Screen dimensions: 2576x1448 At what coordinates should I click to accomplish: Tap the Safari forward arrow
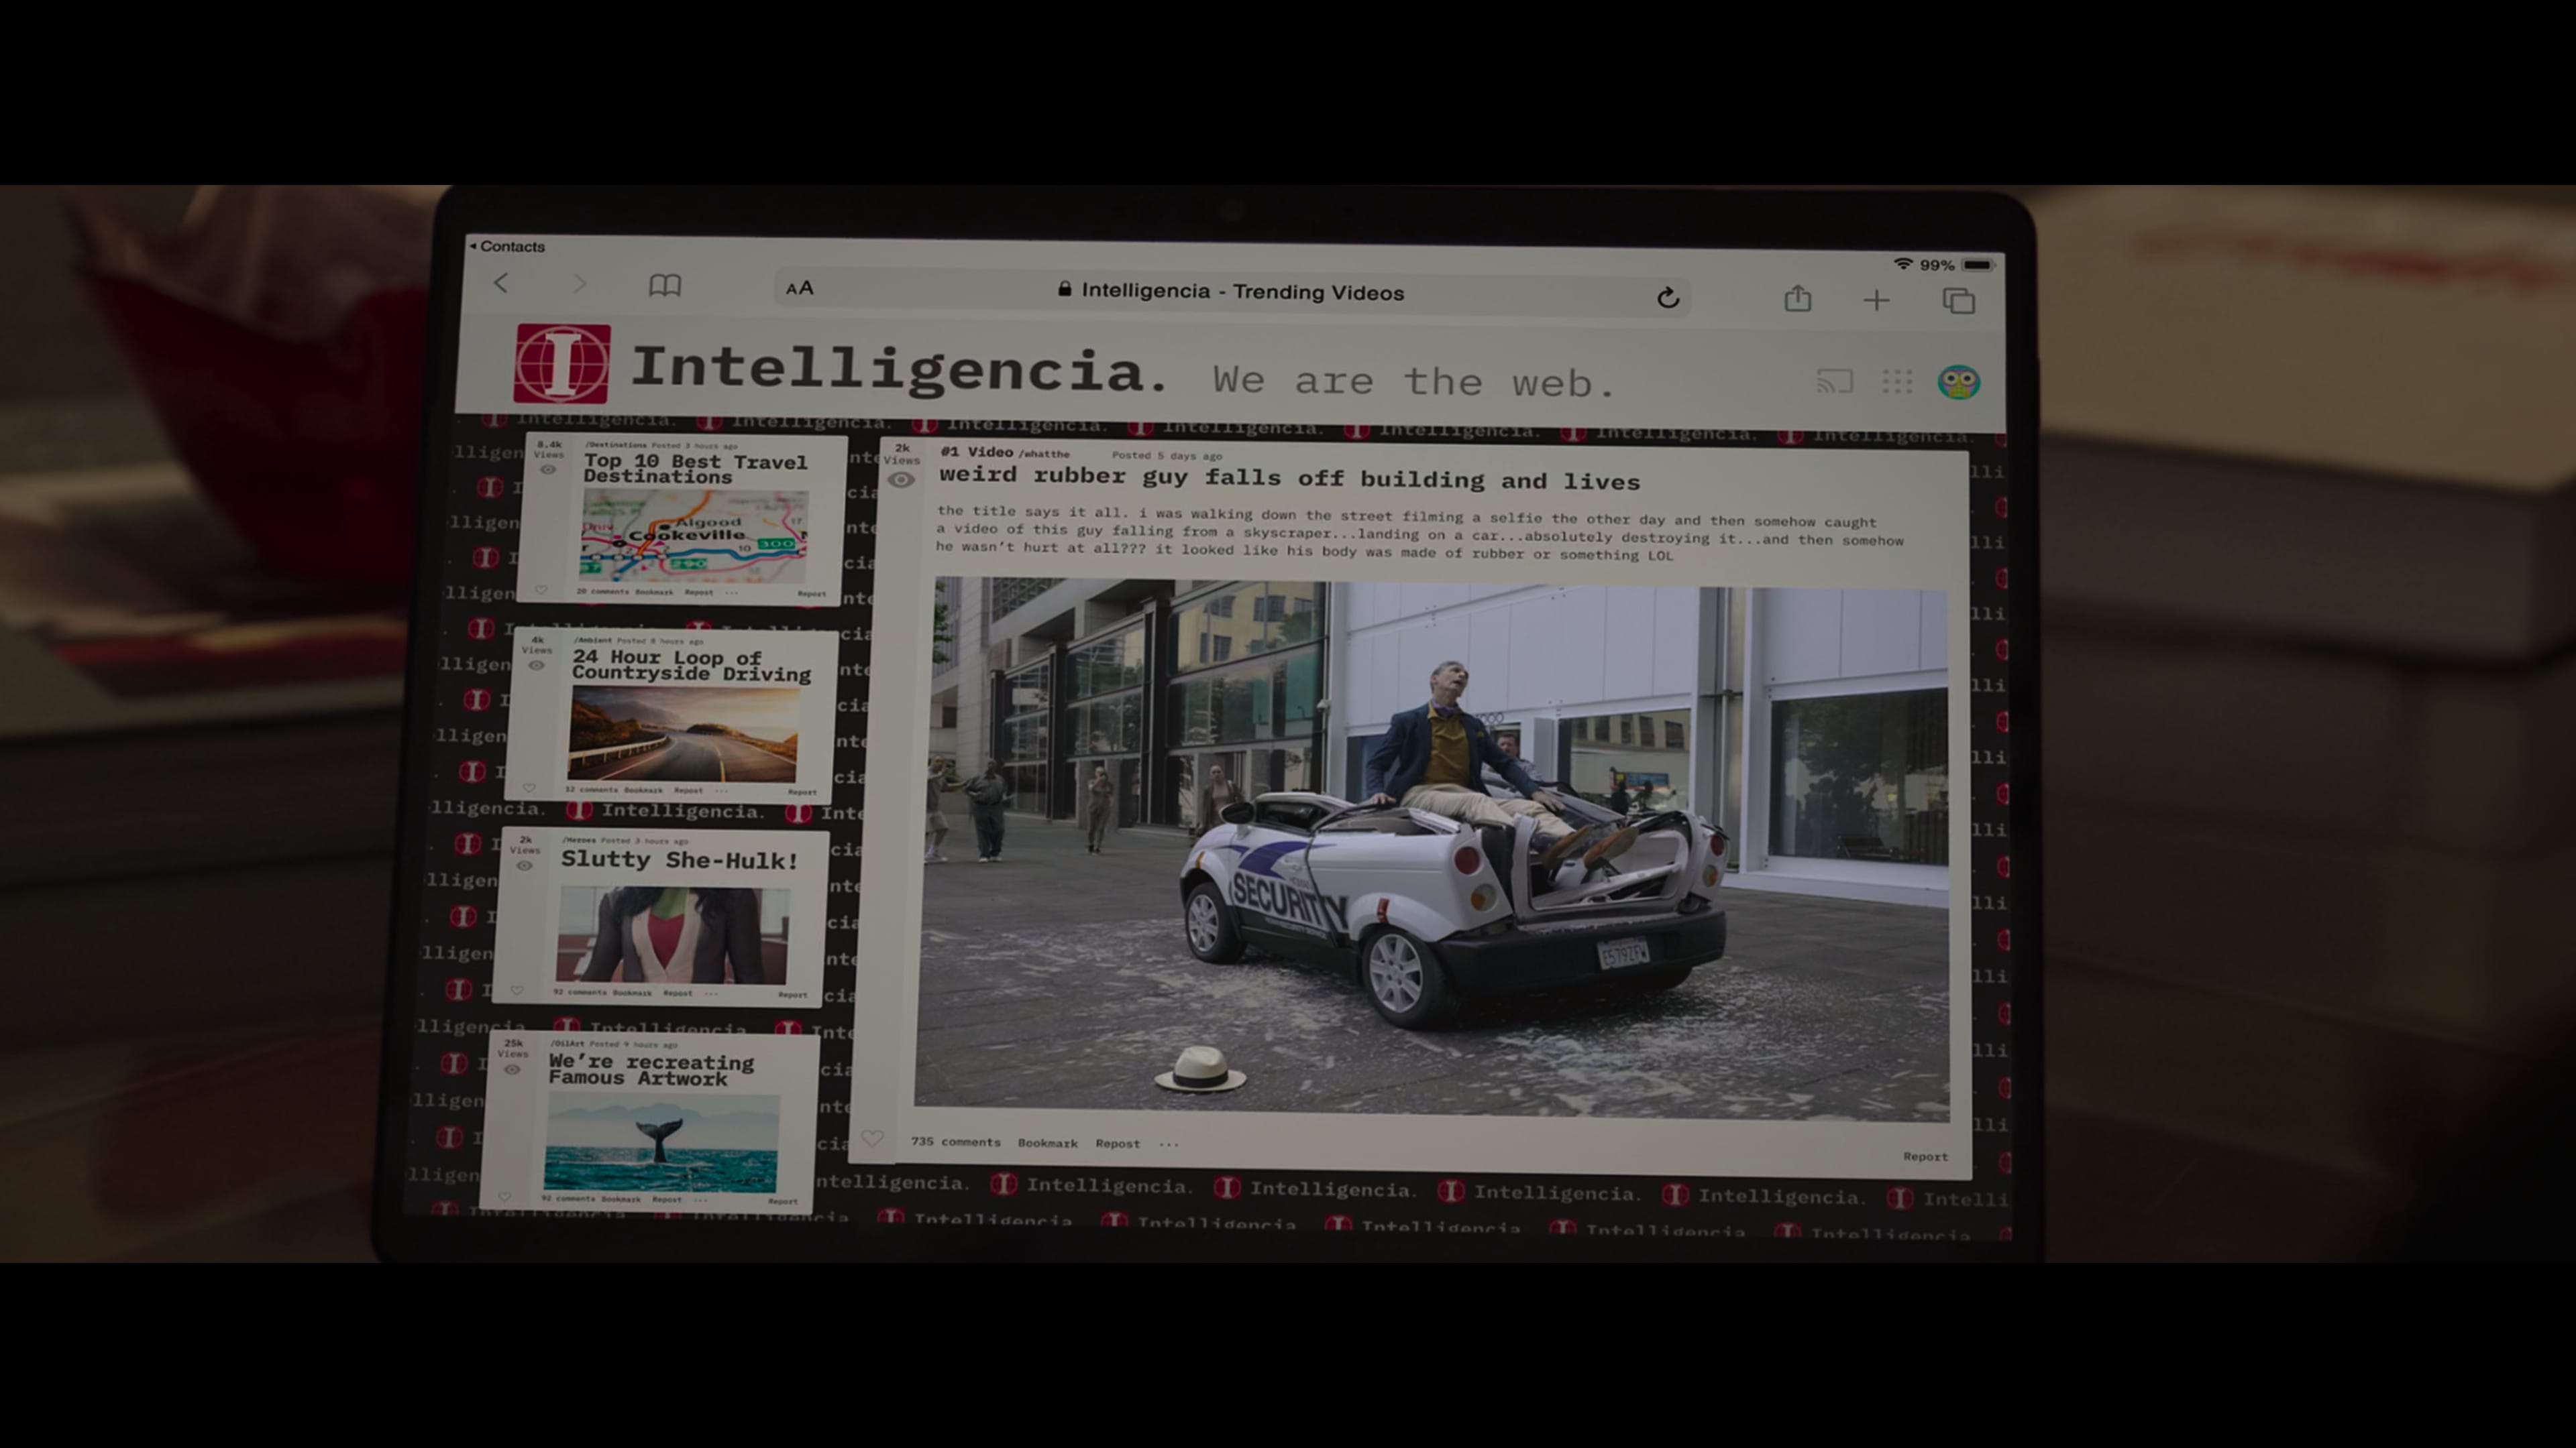point(579,285)
